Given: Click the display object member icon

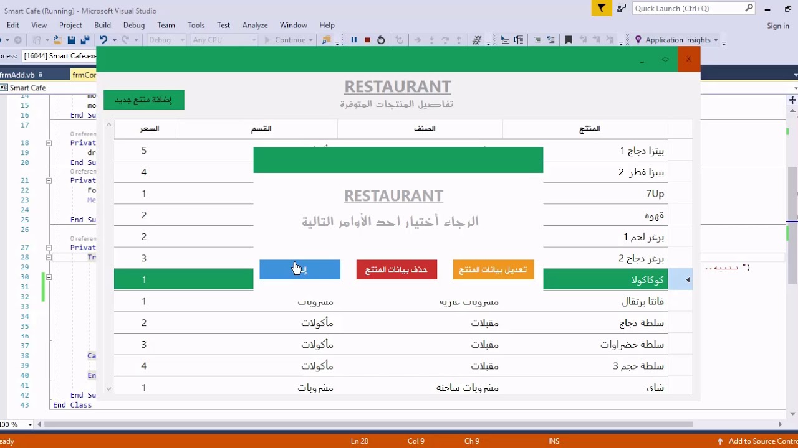Looking at the screenshot, I should [x=505, y=40].
